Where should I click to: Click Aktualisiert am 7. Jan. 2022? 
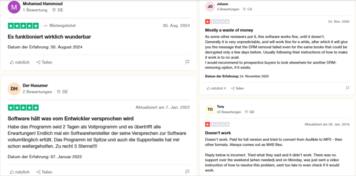[162, 107]
